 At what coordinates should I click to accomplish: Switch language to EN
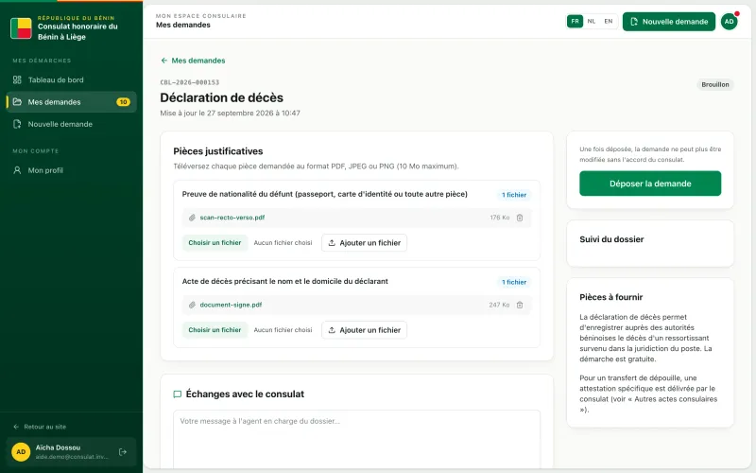click(x=609, y=21)
